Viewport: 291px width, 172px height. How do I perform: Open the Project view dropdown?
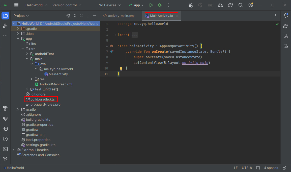pyautogui.click(x=21, y=16)
